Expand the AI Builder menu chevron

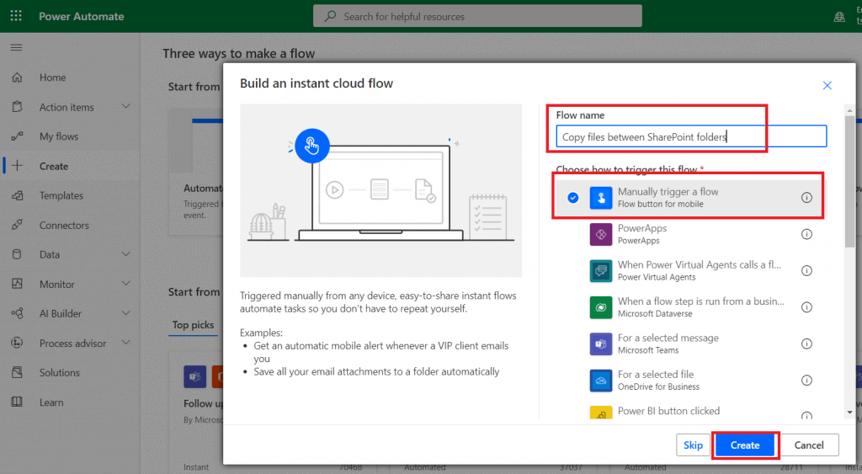[x=126, y=313]
